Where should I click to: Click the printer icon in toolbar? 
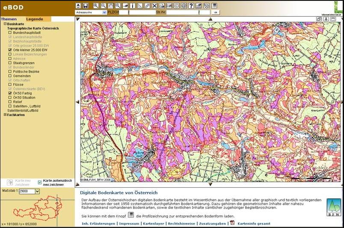click(162, 6)
